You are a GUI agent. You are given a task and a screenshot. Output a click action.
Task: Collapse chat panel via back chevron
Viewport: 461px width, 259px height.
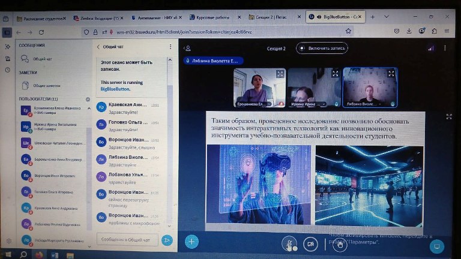pyautogui.click(x=98, y=46)
